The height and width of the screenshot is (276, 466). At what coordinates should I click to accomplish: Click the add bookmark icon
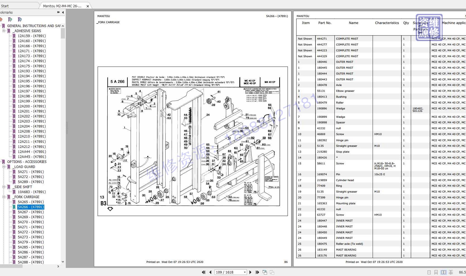coord(10,19)
